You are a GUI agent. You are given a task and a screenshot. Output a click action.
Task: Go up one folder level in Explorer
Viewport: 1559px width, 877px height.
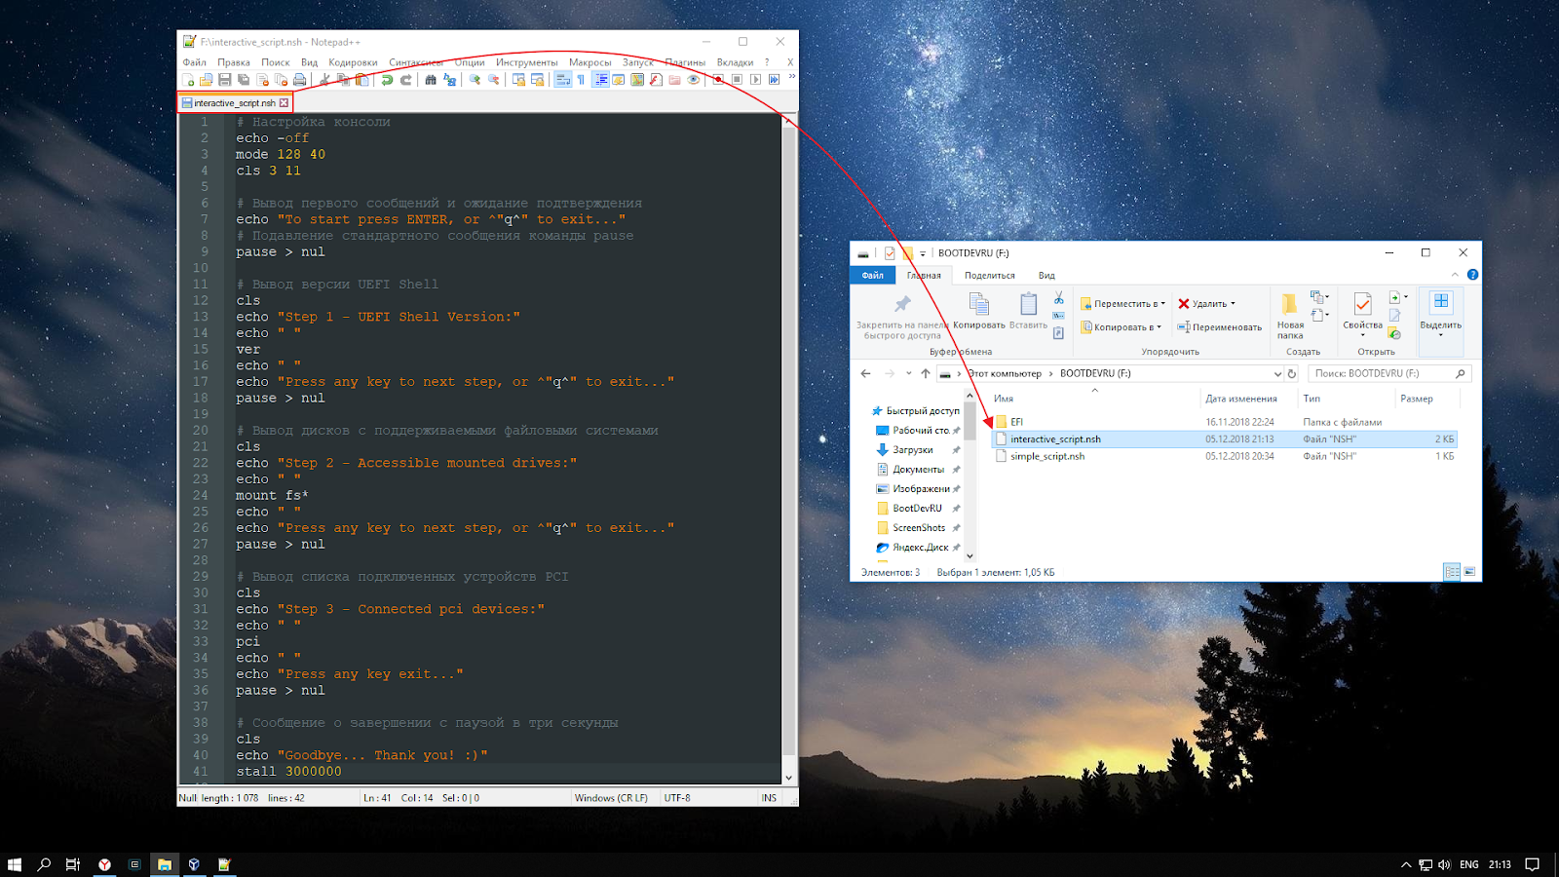926,373
